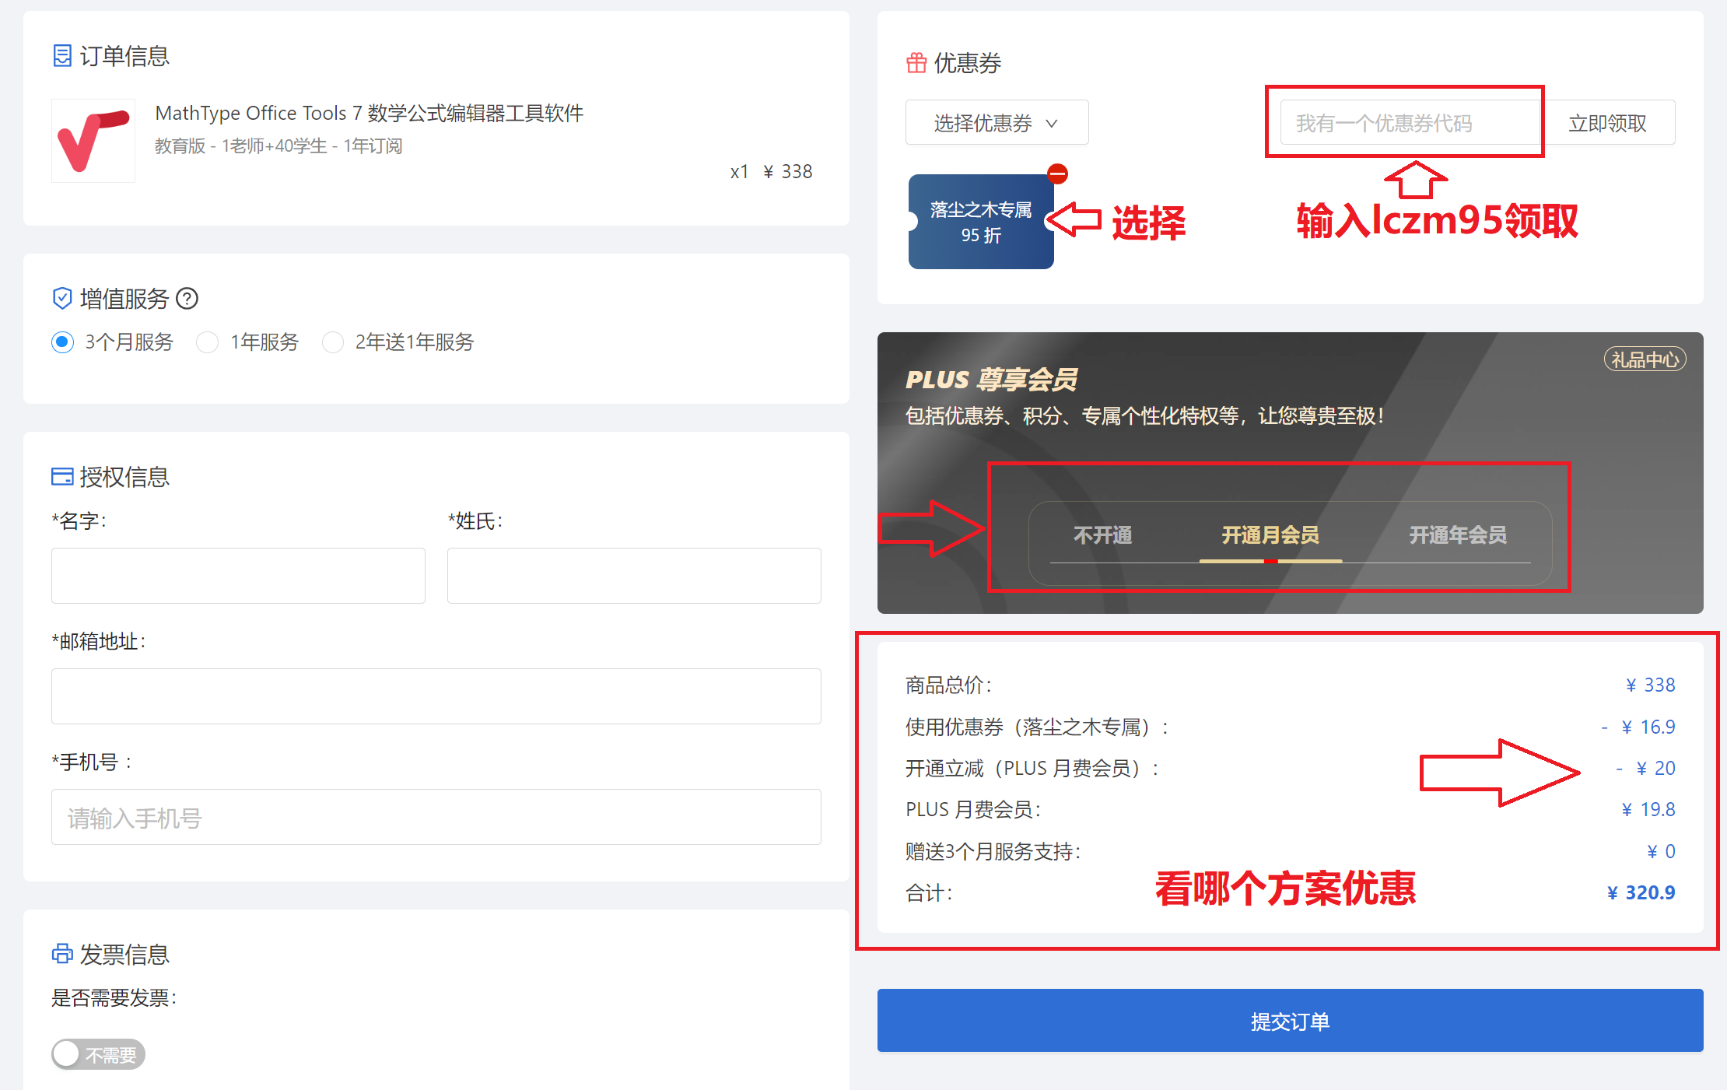Click the 合计 total ¥ 320.9 value
The image size is (1727, 1090).
click(x=1641, y=892)
